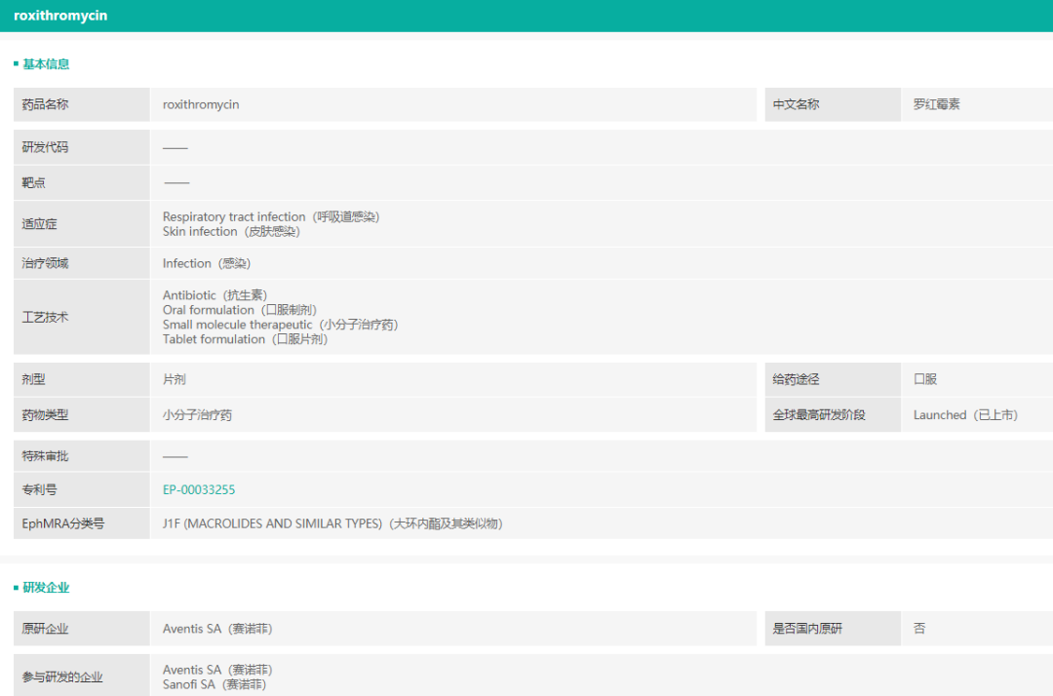Open patent link EP-00033255
The height and width of the screenshot is (696, 1053).
199,490
